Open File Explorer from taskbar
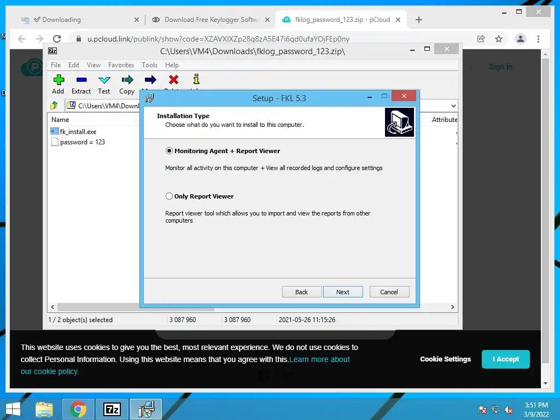 pyautogui.click(x=44, y=409)
